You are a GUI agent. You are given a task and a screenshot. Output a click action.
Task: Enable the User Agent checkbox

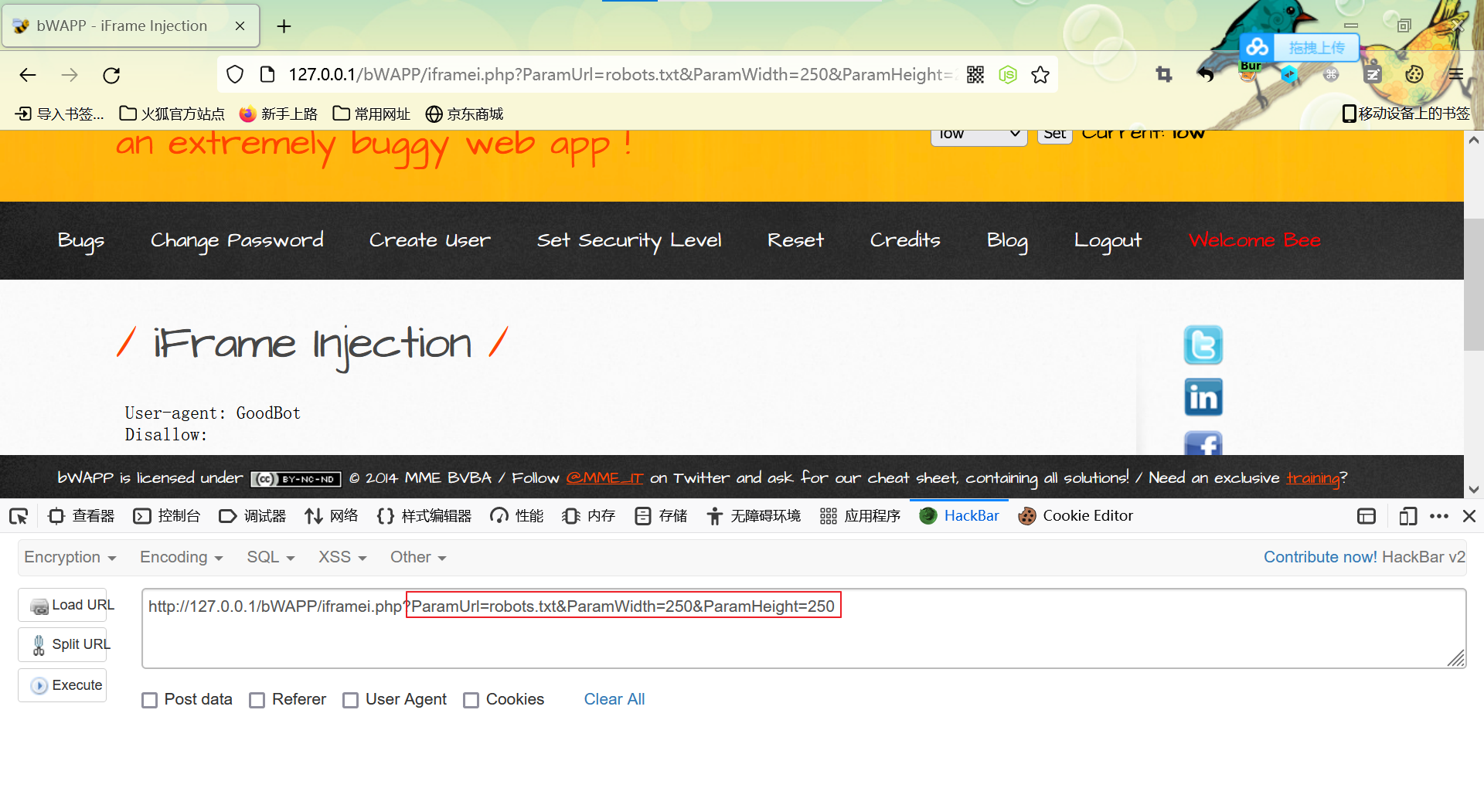351,700
